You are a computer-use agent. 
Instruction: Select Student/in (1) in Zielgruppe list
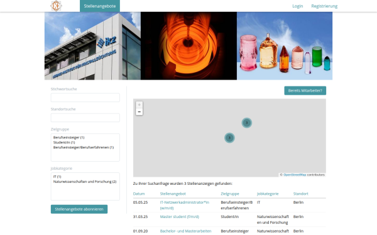pyautogui.click(x=64, y=142)
